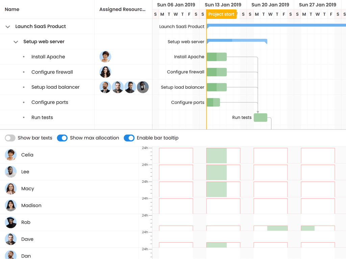Enable the Show bar texts toggle

[10, 138]
